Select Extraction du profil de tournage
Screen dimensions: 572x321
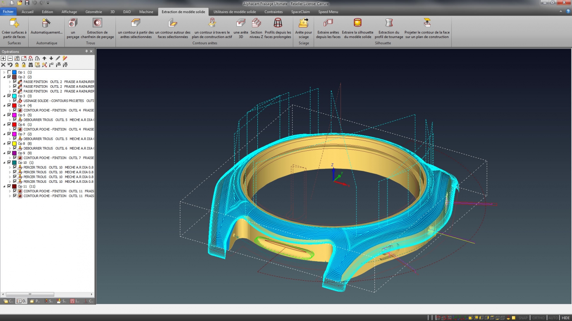[x=389, y=28]
